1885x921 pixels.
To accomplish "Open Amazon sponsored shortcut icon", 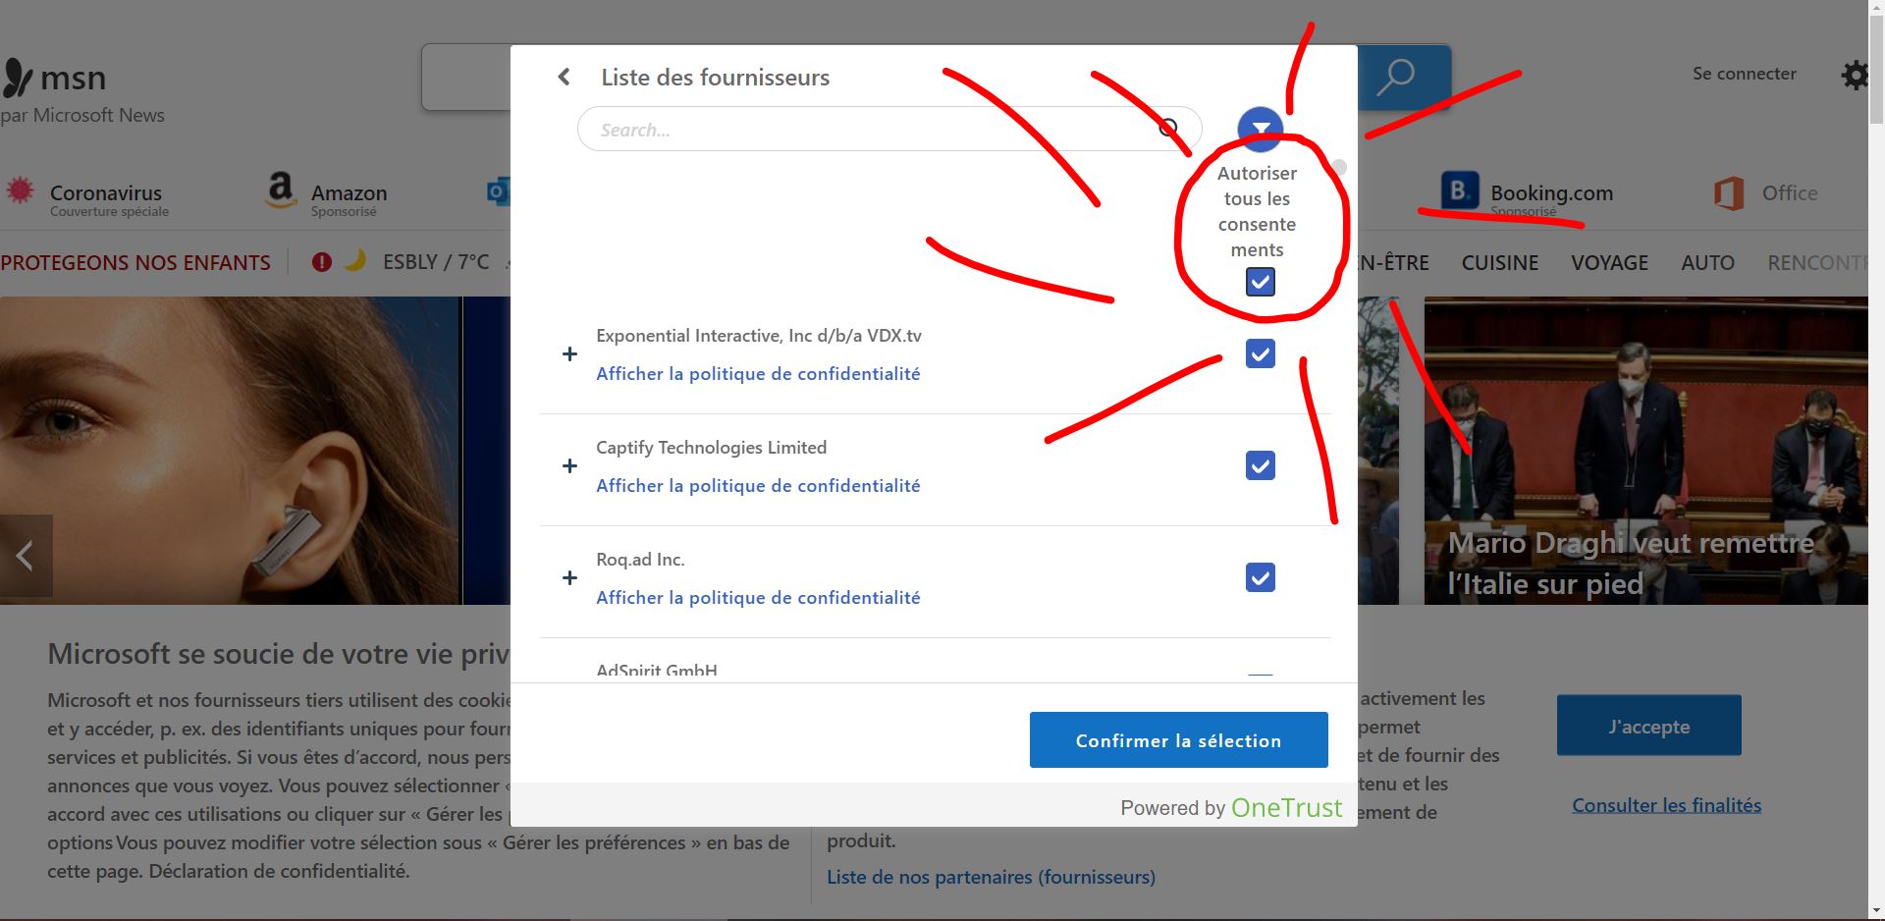I will pos(280,190).
